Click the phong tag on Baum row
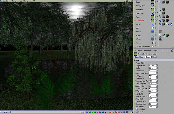Screen dimensions: 174x114 click(x=160, y=2)
